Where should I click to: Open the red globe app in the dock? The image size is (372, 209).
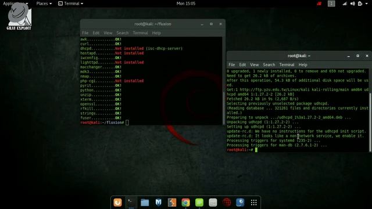click(x=227, y=203)
